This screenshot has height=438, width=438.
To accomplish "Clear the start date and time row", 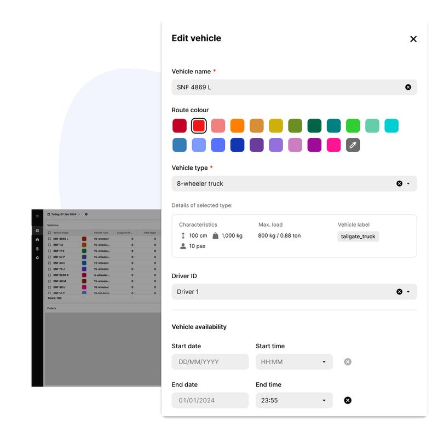I will 348,362.
